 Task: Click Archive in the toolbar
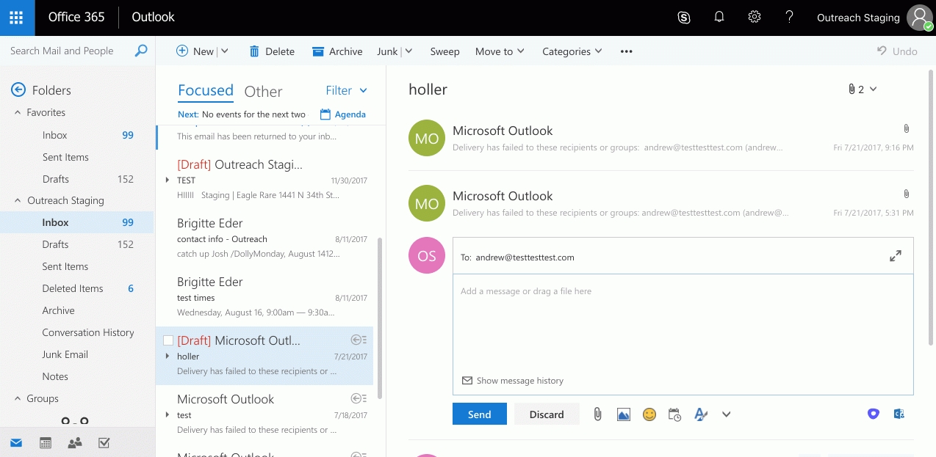(337, 51)
